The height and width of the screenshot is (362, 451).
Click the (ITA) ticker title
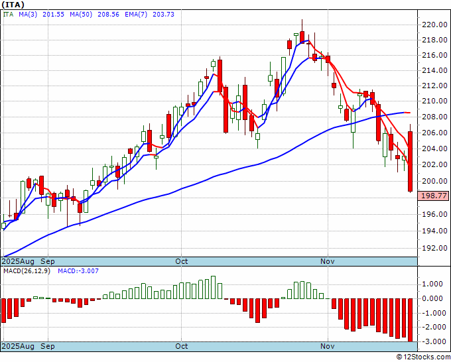click(x=13, y=5)
